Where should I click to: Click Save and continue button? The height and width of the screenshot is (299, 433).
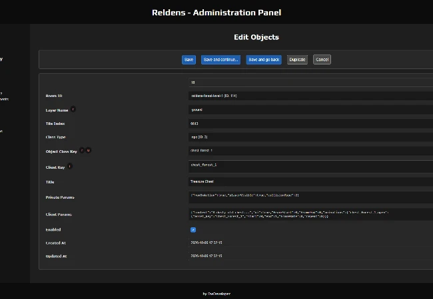220,60
